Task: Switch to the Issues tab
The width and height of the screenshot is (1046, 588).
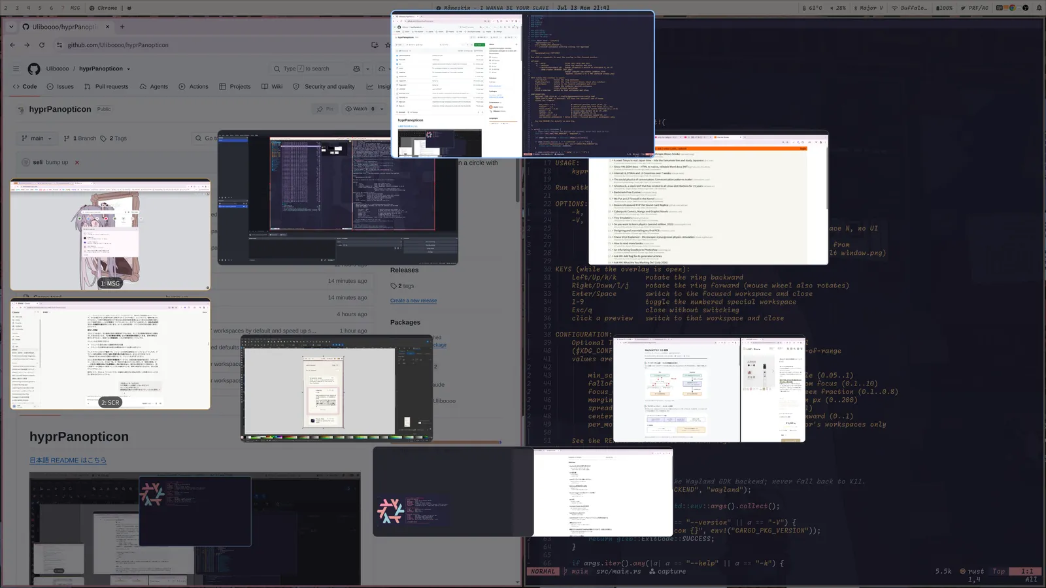Action: click(60, 86)
